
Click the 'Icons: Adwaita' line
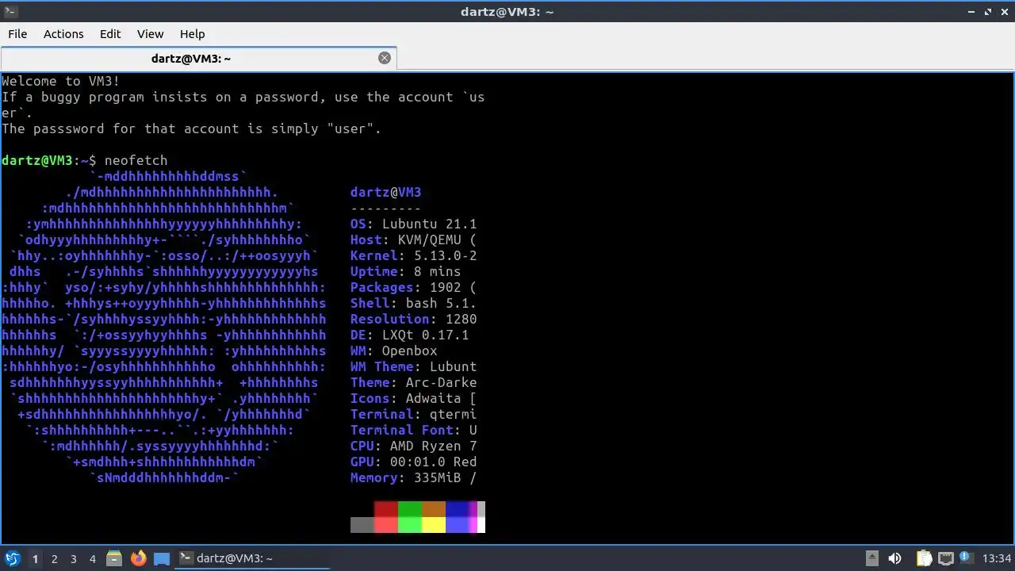[414, 398]
